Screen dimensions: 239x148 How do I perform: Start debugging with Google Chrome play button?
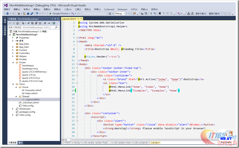point(50,13)
